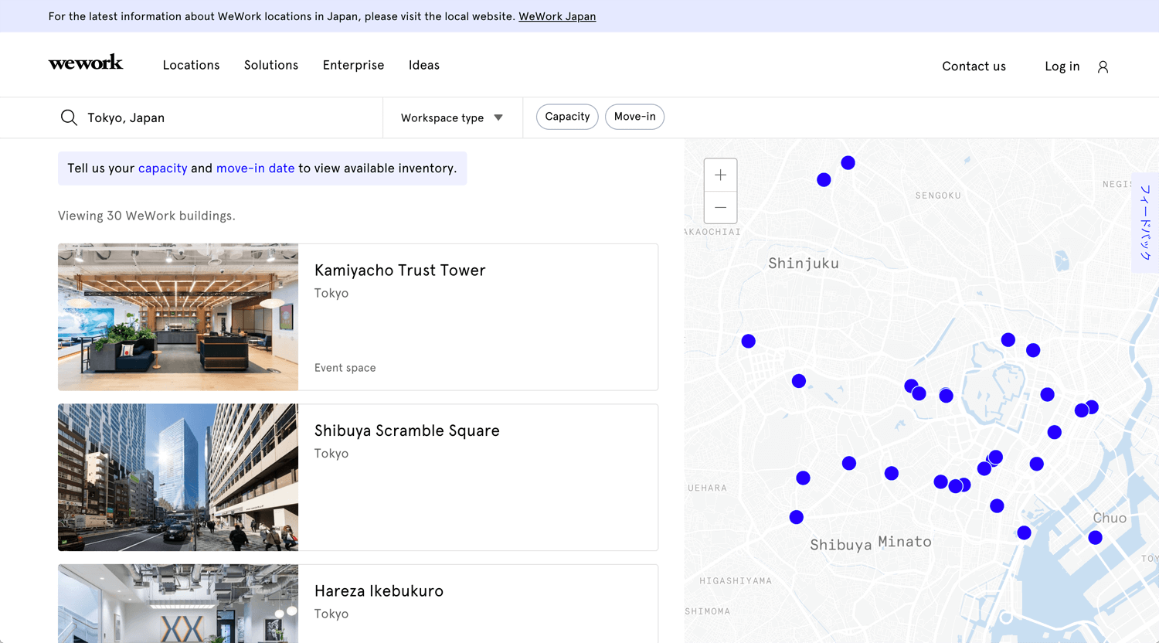Open Shibuya Scramble Square photo
Screen dimensions: 1159x643
tap(178, 477)
